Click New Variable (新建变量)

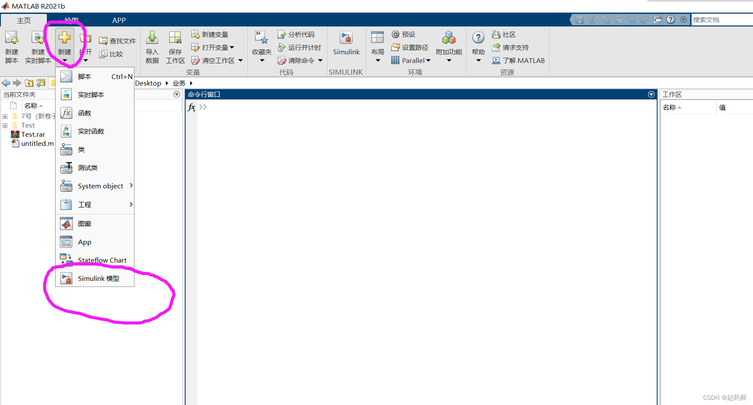click(210, 34)
